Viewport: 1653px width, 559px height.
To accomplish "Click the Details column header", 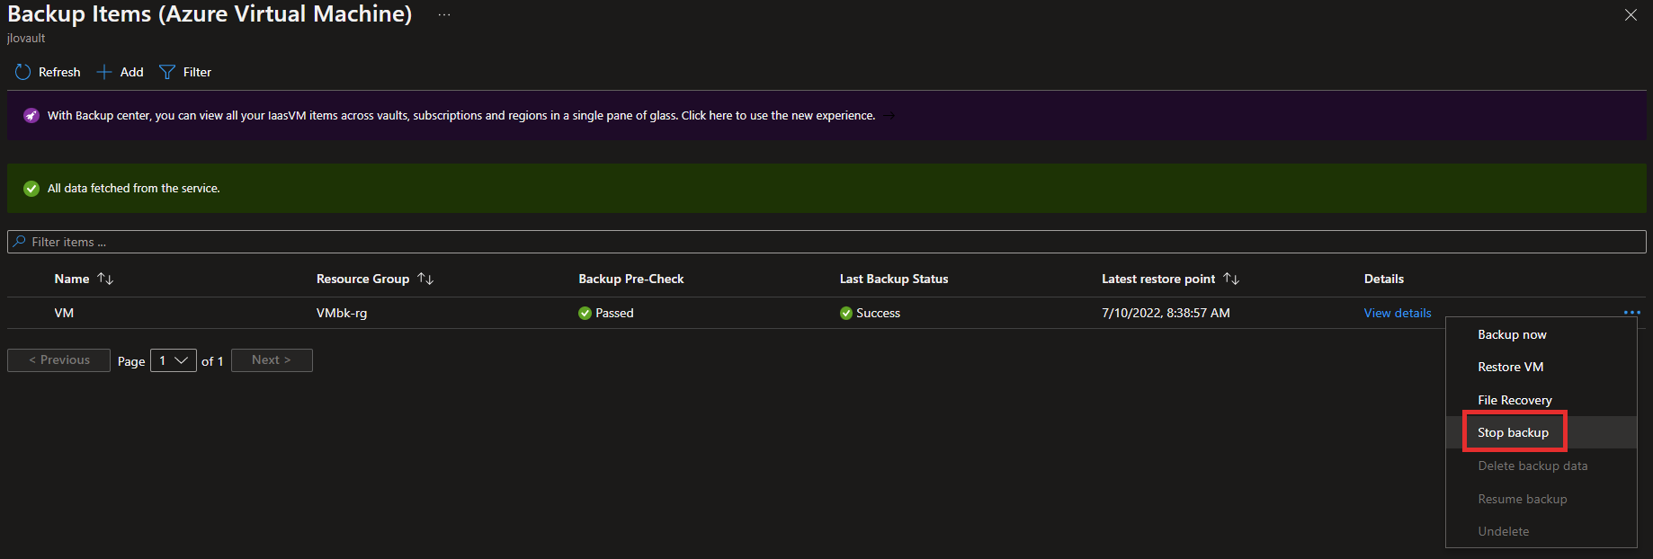I will [x=1383, y=279].
